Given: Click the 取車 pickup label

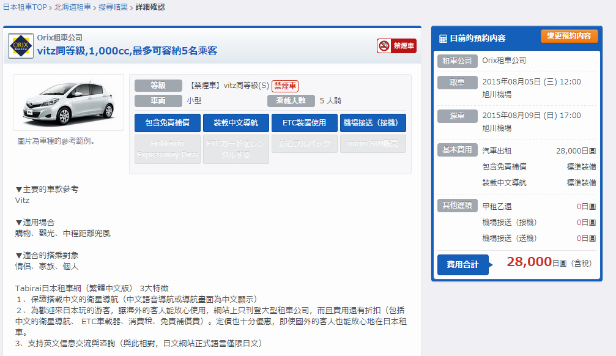Looking at the screenshot, I should click(458, 82).
